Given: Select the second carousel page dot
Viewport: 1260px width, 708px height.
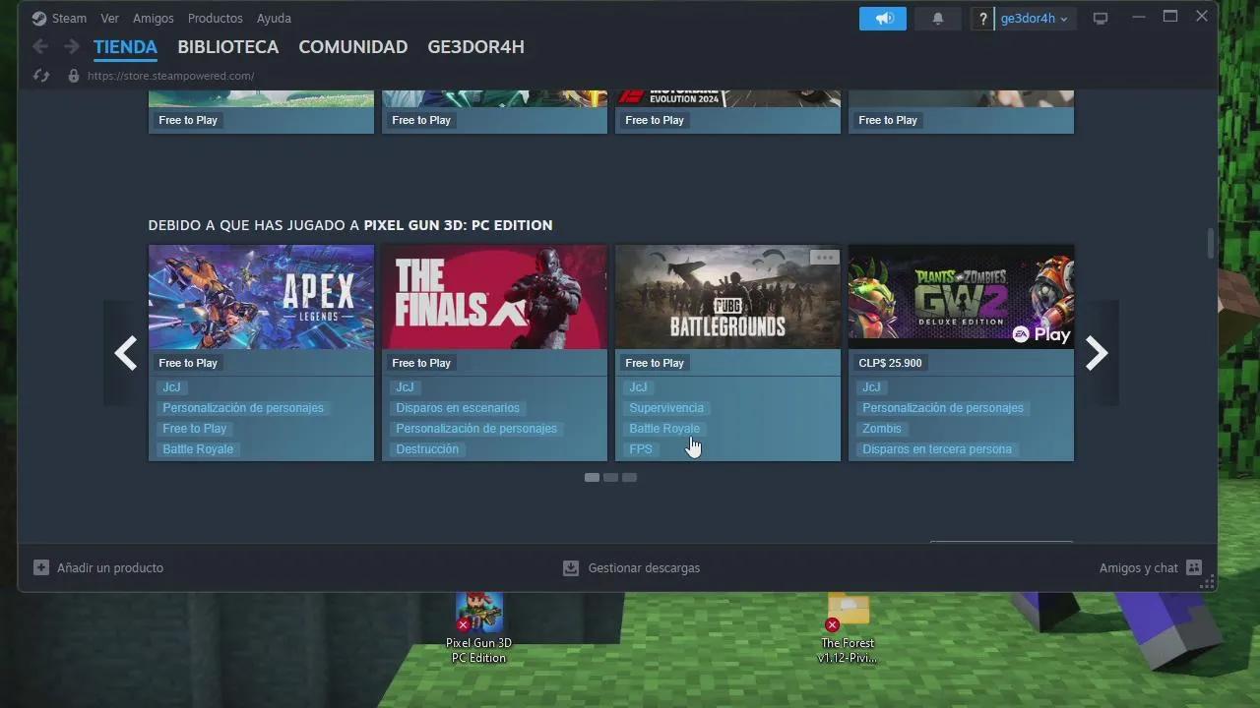Looking at the screenshot, I should 610,477.
